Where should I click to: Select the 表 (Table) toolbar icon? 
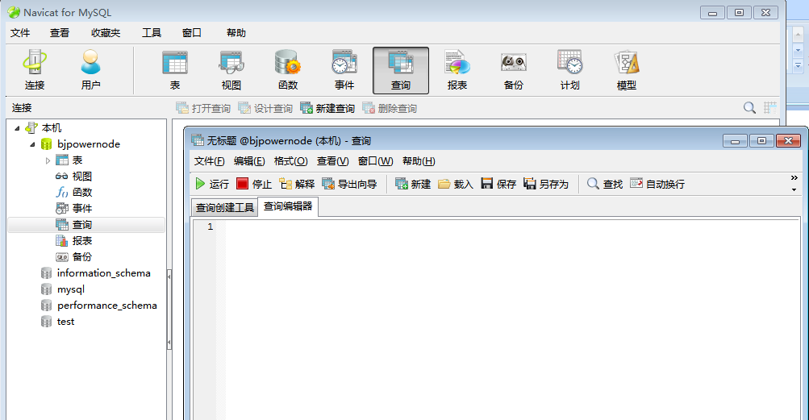[175, 70]
